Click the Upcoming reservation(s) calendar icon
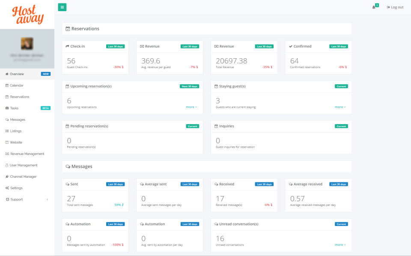 pyautogui.click(x=67, y=86)
